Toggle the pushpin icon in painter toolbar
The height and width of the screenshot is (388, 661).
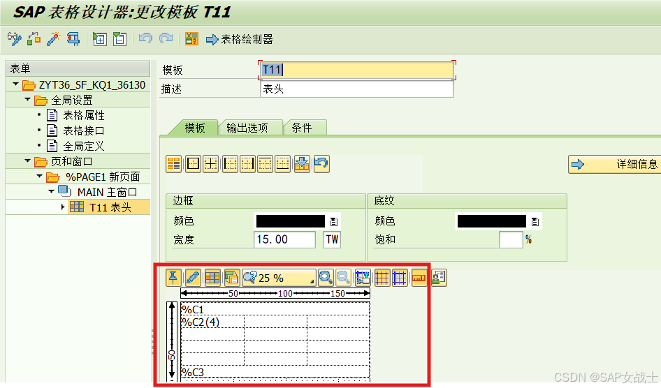(173, 278)
